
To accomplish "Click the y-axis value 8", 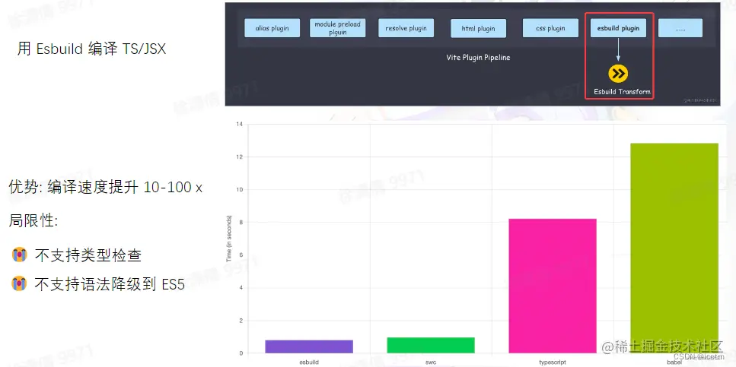I will (241, 222).
